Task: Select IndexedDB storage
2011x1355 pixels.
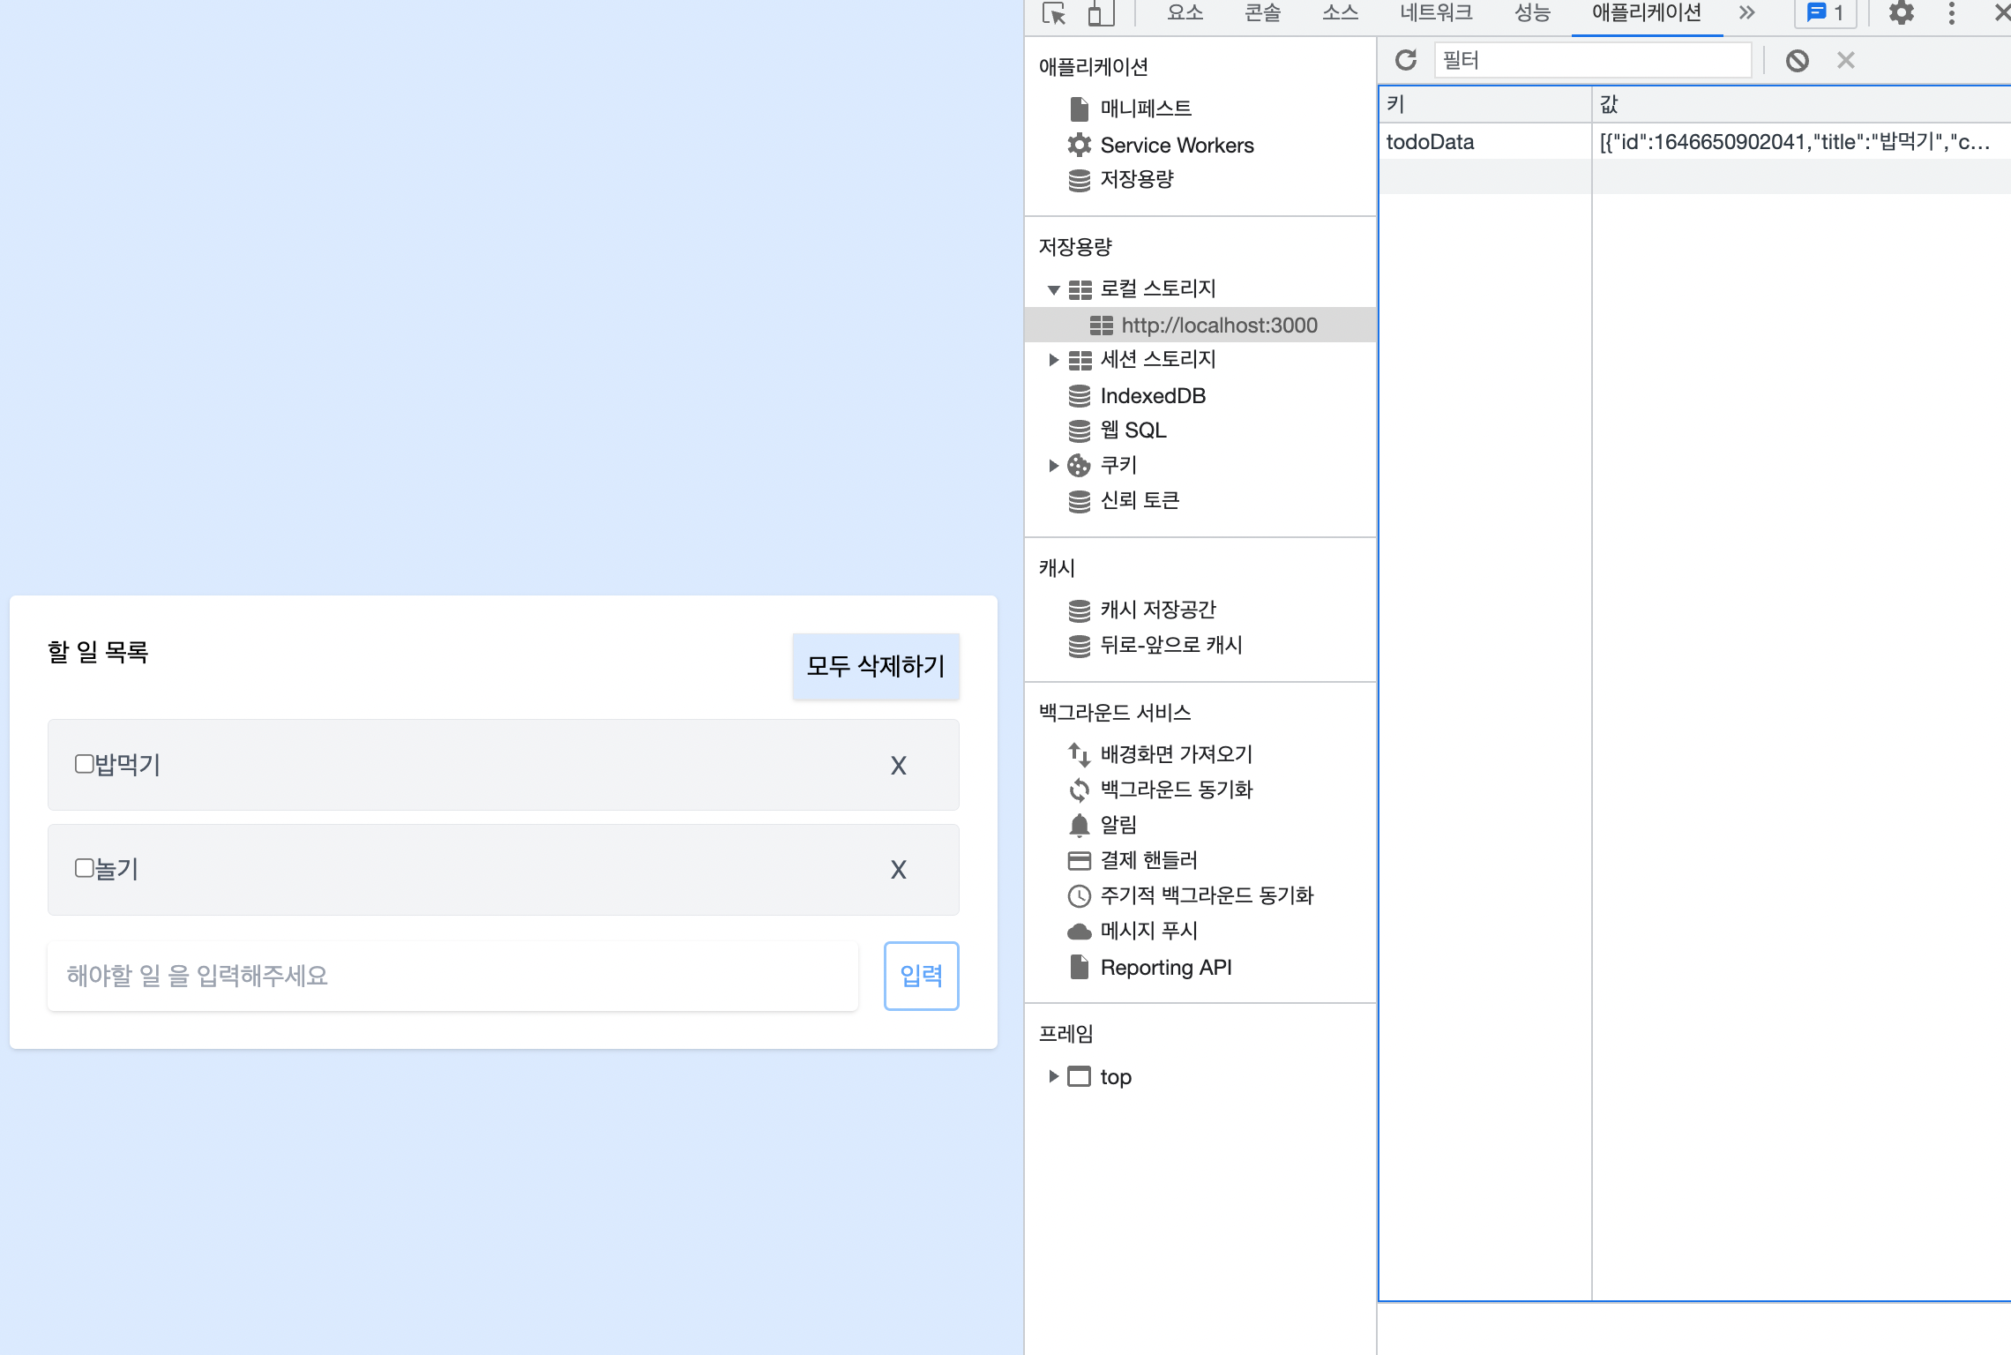Action: click(1153, 396)
